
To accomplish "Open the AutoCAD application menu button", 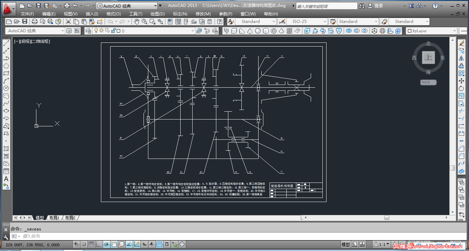I will [9, 9].
